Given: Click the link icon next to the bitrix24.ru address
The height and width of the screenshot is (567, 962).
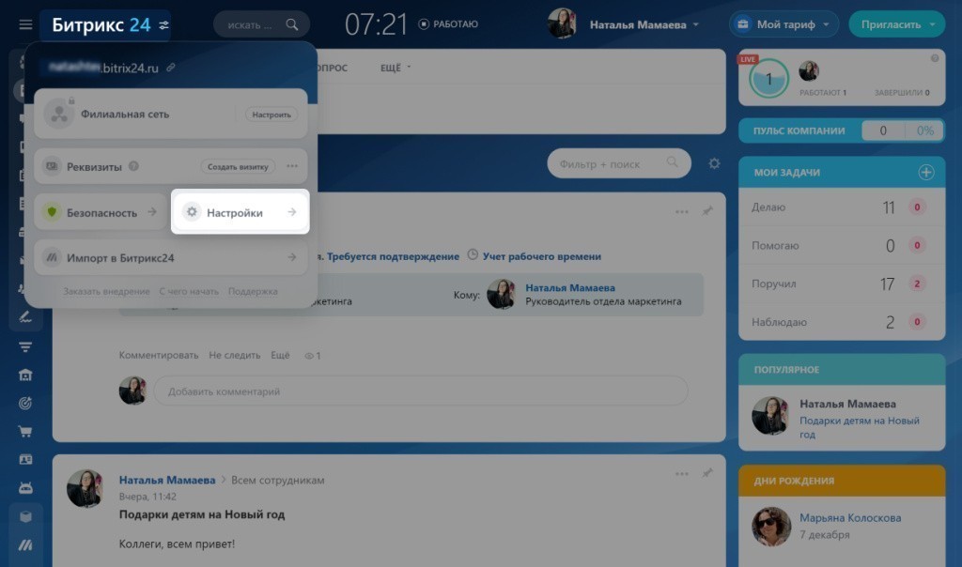Looking at the screenshot, I should [x=170, y=68].
